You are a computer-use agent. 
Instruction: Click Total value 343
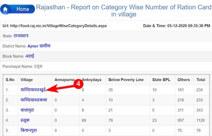(199, 110)
